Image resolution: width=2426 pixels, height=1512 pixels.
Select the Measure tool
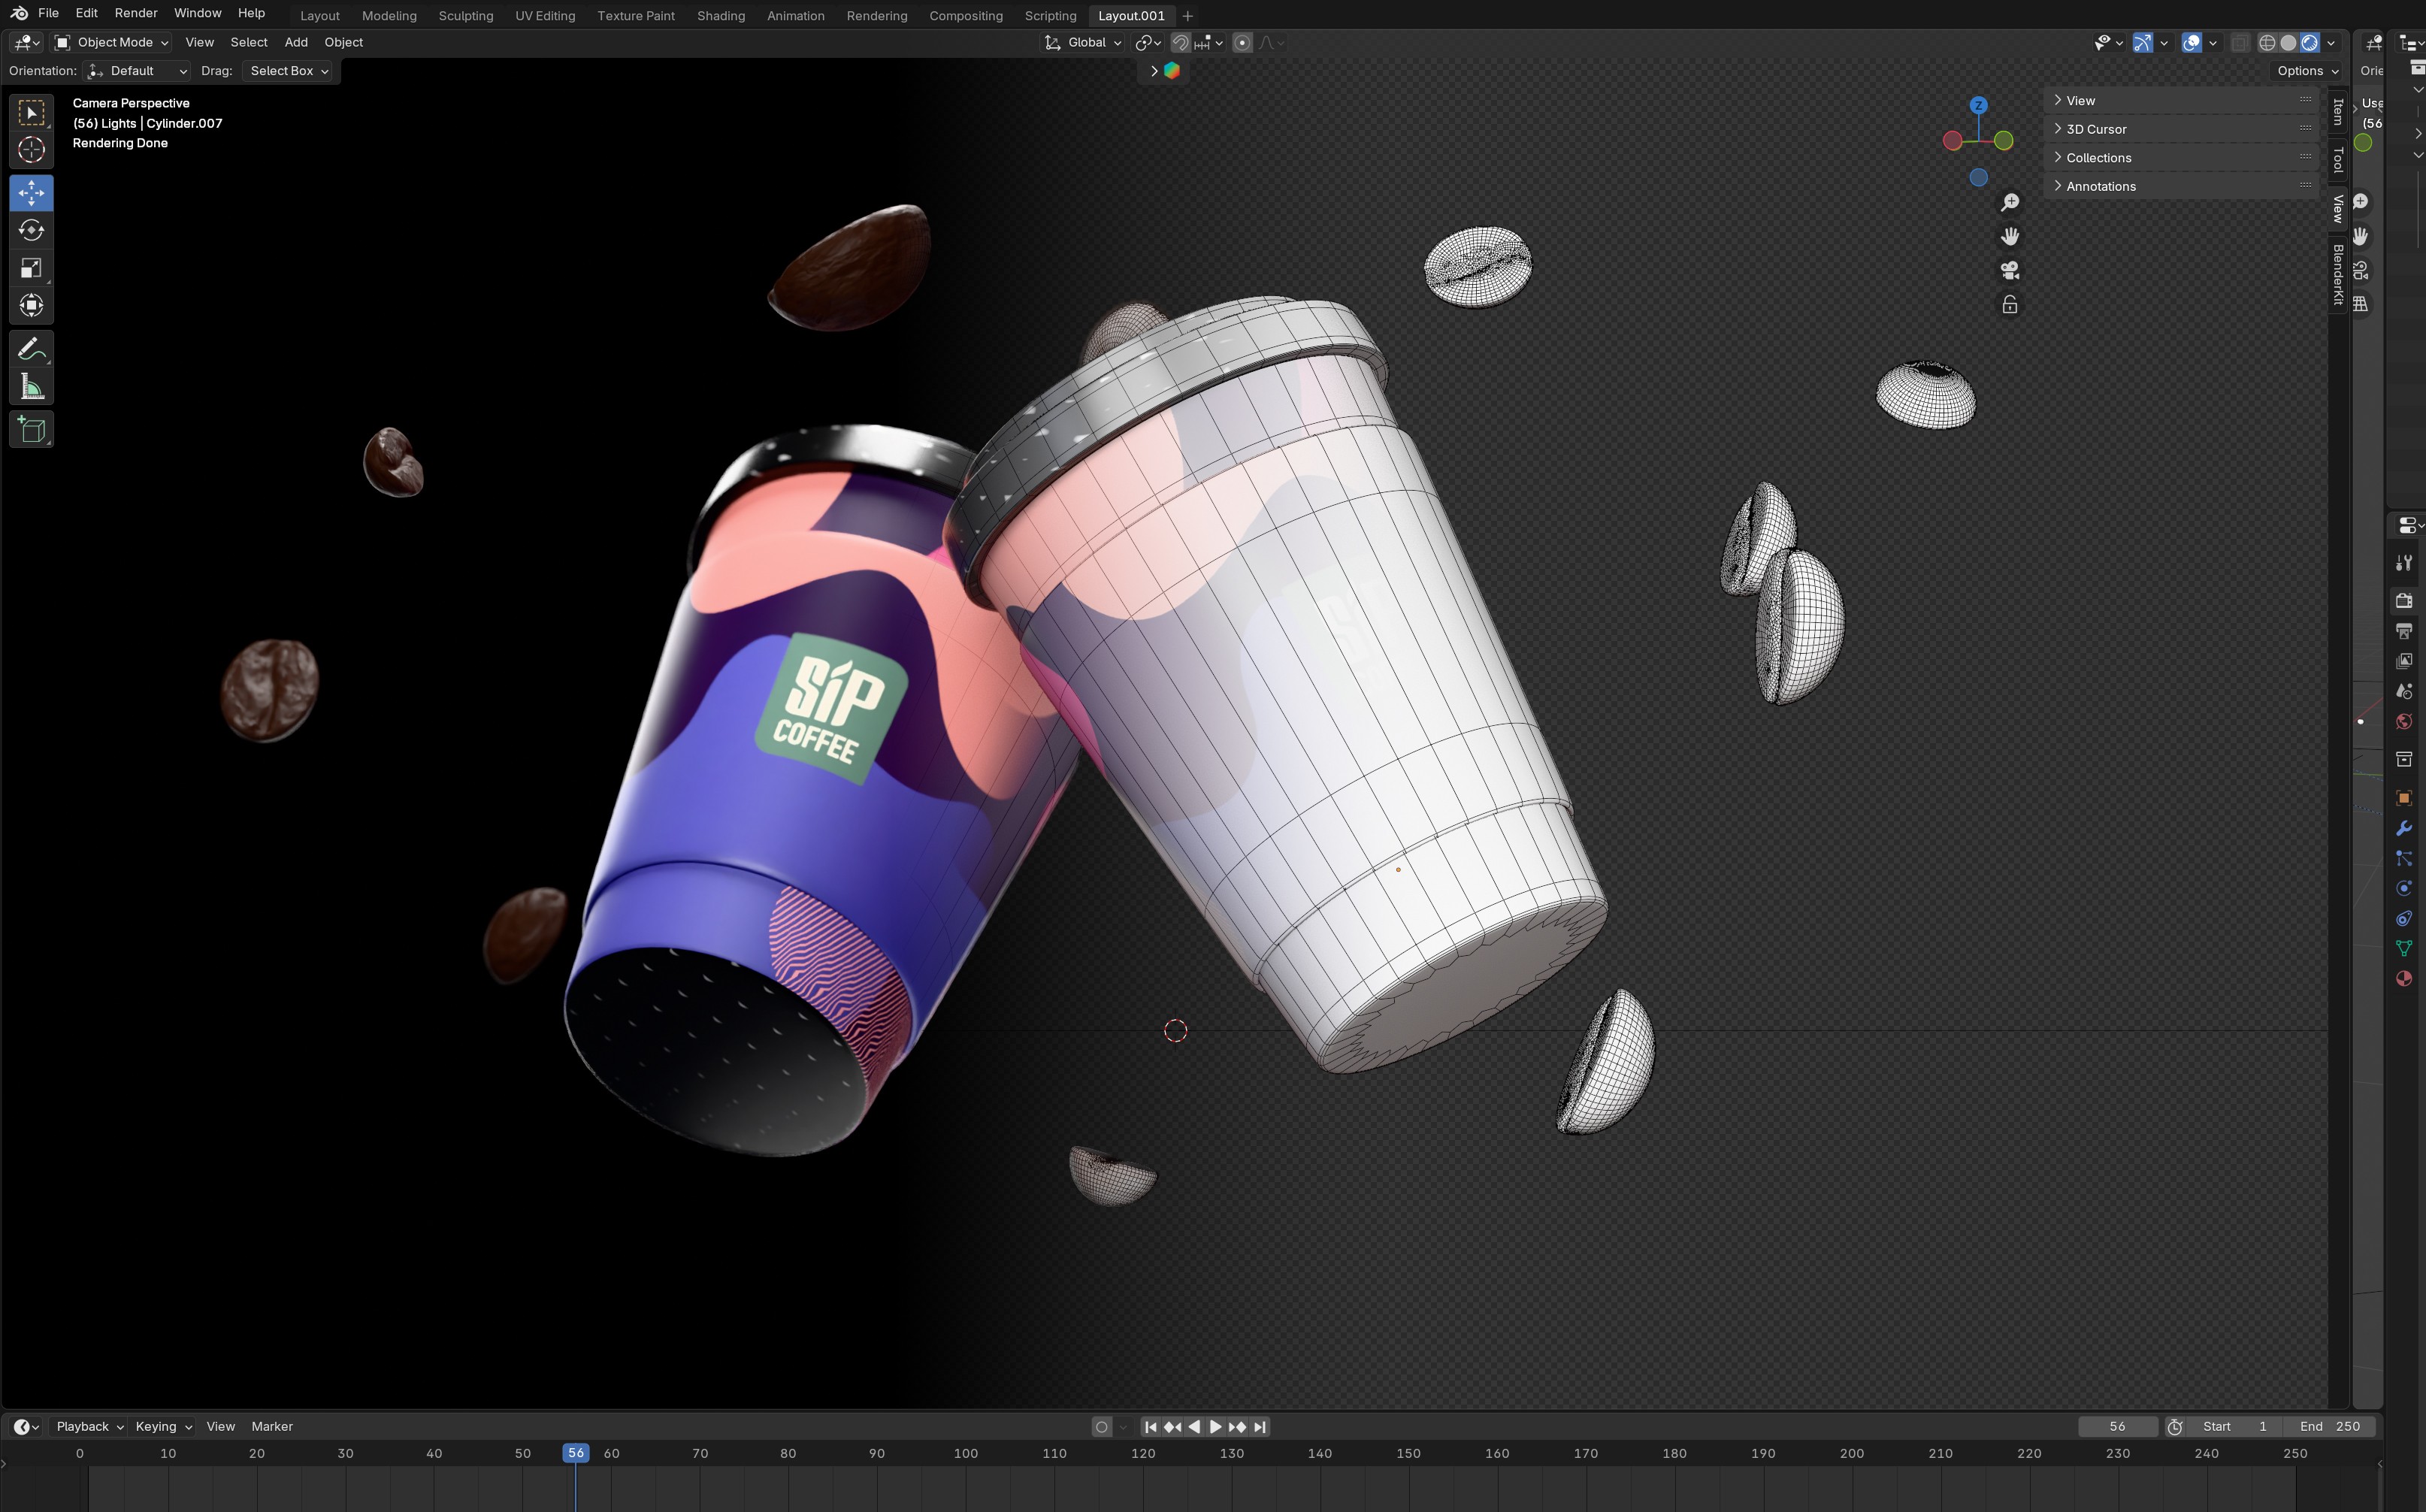[x=31, y=388]
